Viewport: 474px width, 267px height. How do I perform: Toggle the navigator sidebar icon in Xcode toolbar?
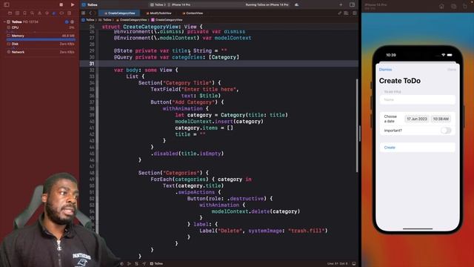click(x=7, y=5)
